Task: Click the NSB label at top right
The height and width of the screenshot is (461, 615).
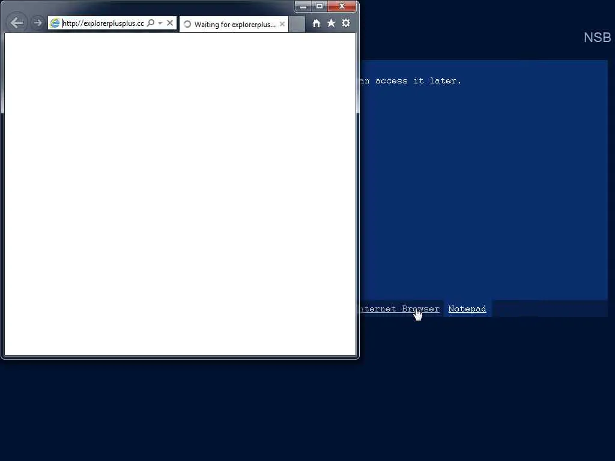Action: point(597,38)
